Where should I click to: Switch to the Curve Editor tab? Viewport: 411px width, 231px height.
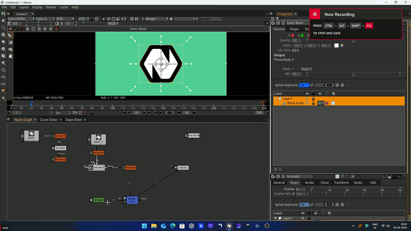tap(49, 120)
